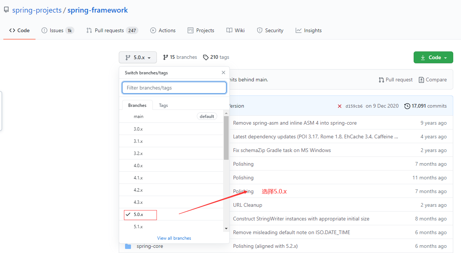461x253 pixels.
Task: Open the URL Cleanup commit
Action: (248, 205)
